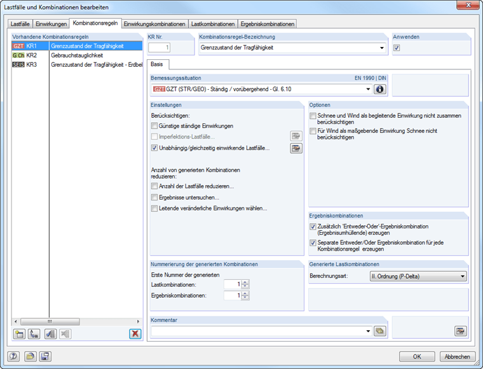Open Kombinationsregel-Bezeichnung dropdown
This screenshot has width=483, height=369.
click(382, 48)
